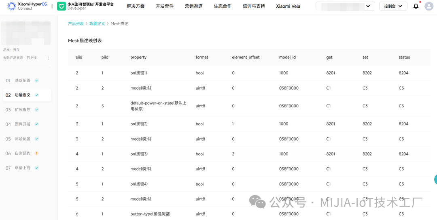
Task: Open the account selector dropdown in header
Action: 345,6
